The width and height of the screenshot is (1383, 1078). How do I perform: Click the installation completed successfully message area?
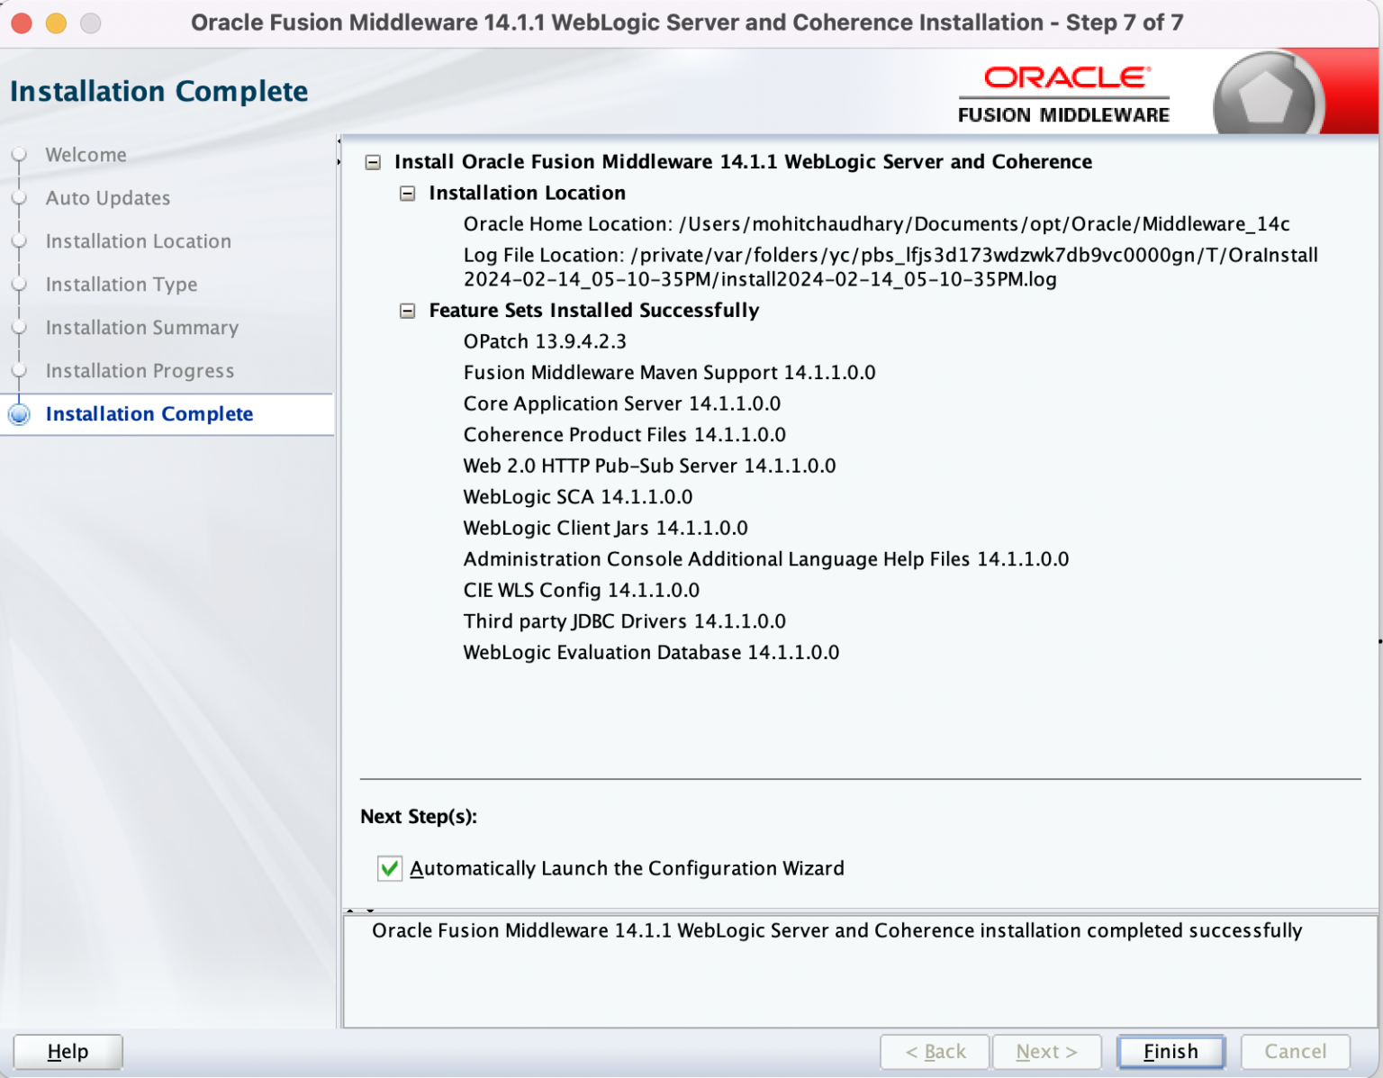pyautogui.click(x=837, y=931)
